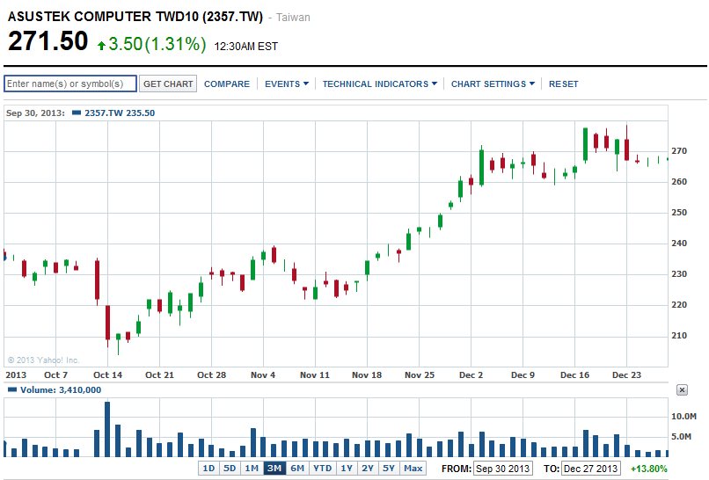This screenshot has width=709, height=480.
Task: Click the green up-arrow change indicator
Action: click(101, 45)
